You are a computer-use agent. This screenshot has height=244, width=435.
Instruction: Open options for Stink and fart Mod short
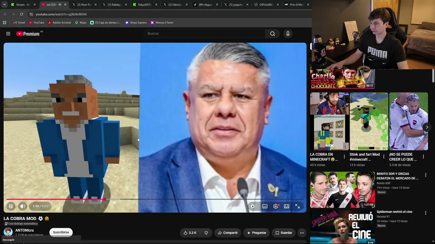[384, 157]
